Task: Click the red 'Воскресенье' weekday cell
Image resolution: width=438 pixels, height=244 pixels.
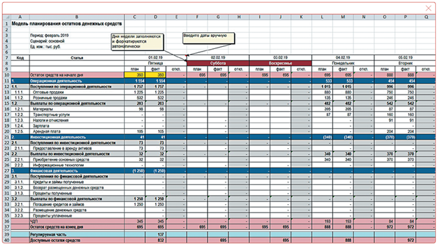Action: click(280, 64)
